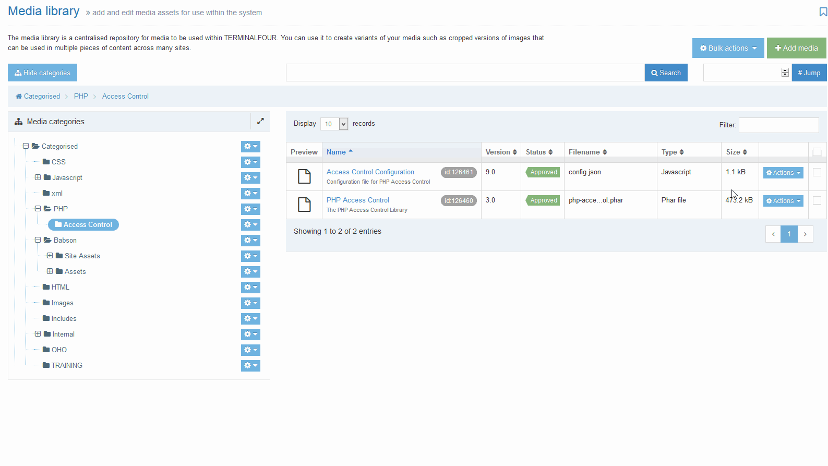Click the Hide categories button

(42, 73)
